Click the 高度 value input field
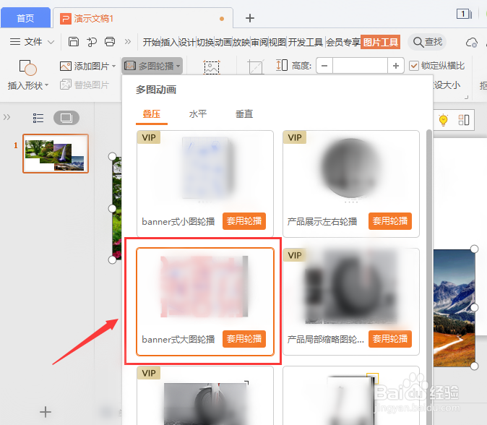487x425 pixels. coord(360,66)
